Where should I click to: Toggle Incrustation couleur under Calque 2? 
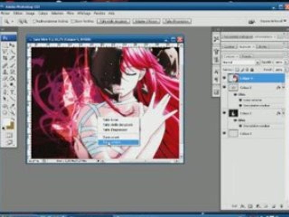pos(240,126)
